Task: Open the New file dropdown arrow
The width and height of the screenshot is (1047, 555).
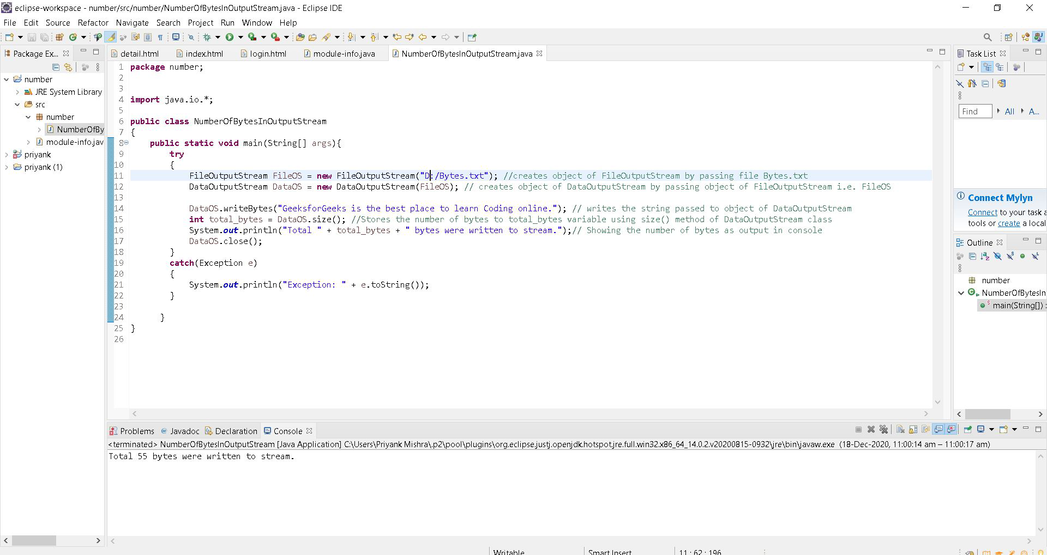Action: tap(20, 37)
